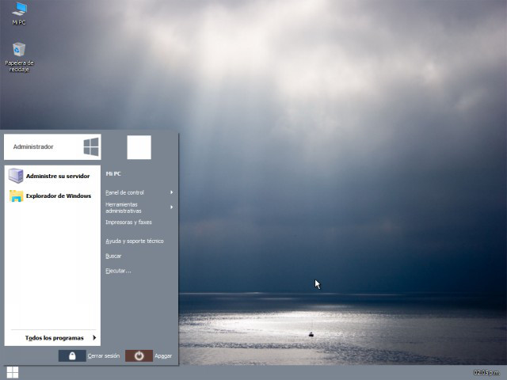Open Ayuda y soporte técnico
507x380 pixels.
(135, 241)
